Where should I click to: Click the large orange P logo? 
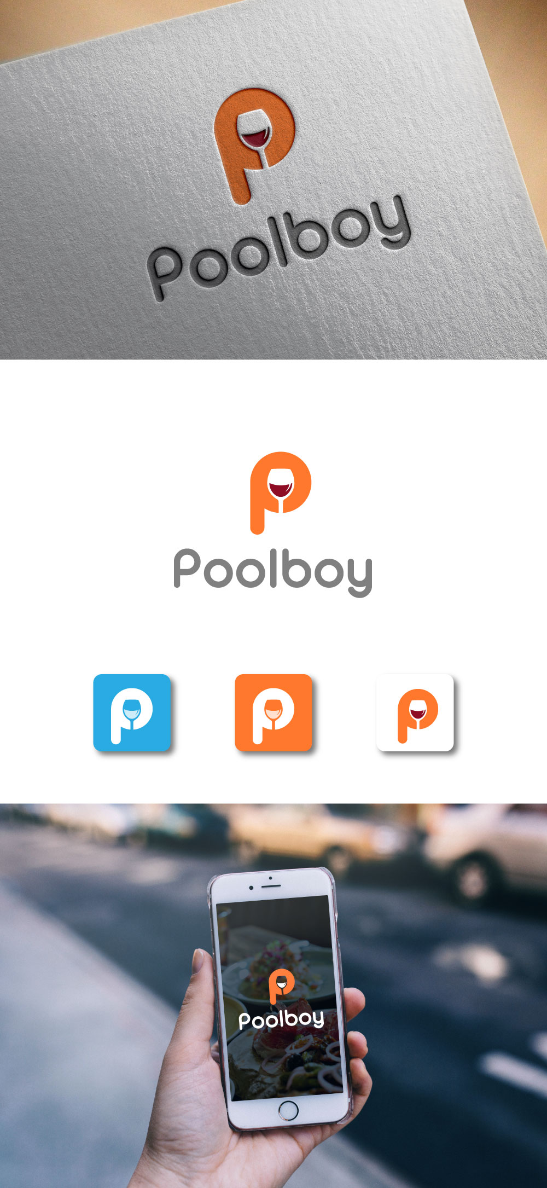click(281, 492)
